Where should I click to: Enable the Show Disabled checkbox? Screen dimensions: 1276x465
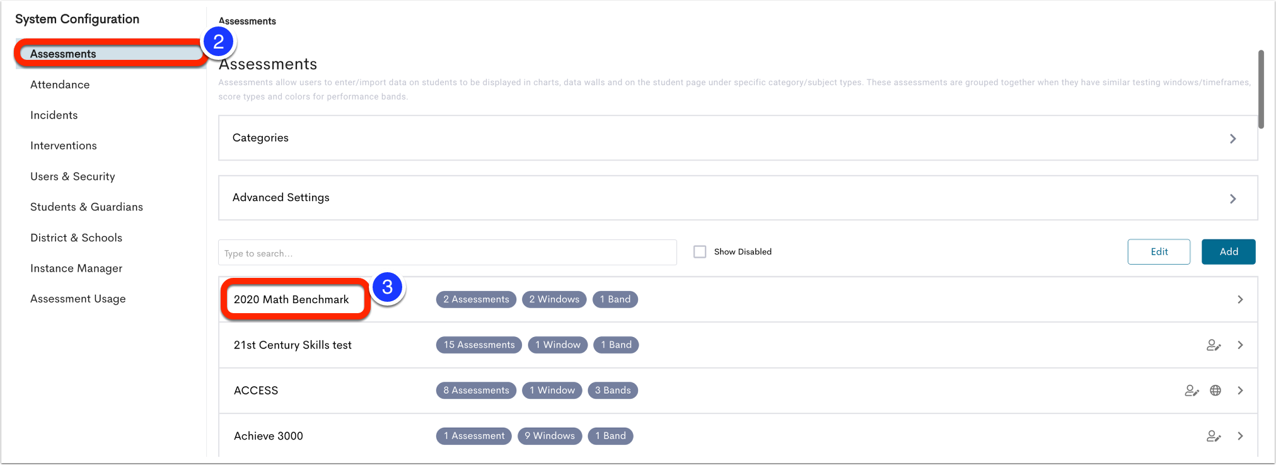700,252
